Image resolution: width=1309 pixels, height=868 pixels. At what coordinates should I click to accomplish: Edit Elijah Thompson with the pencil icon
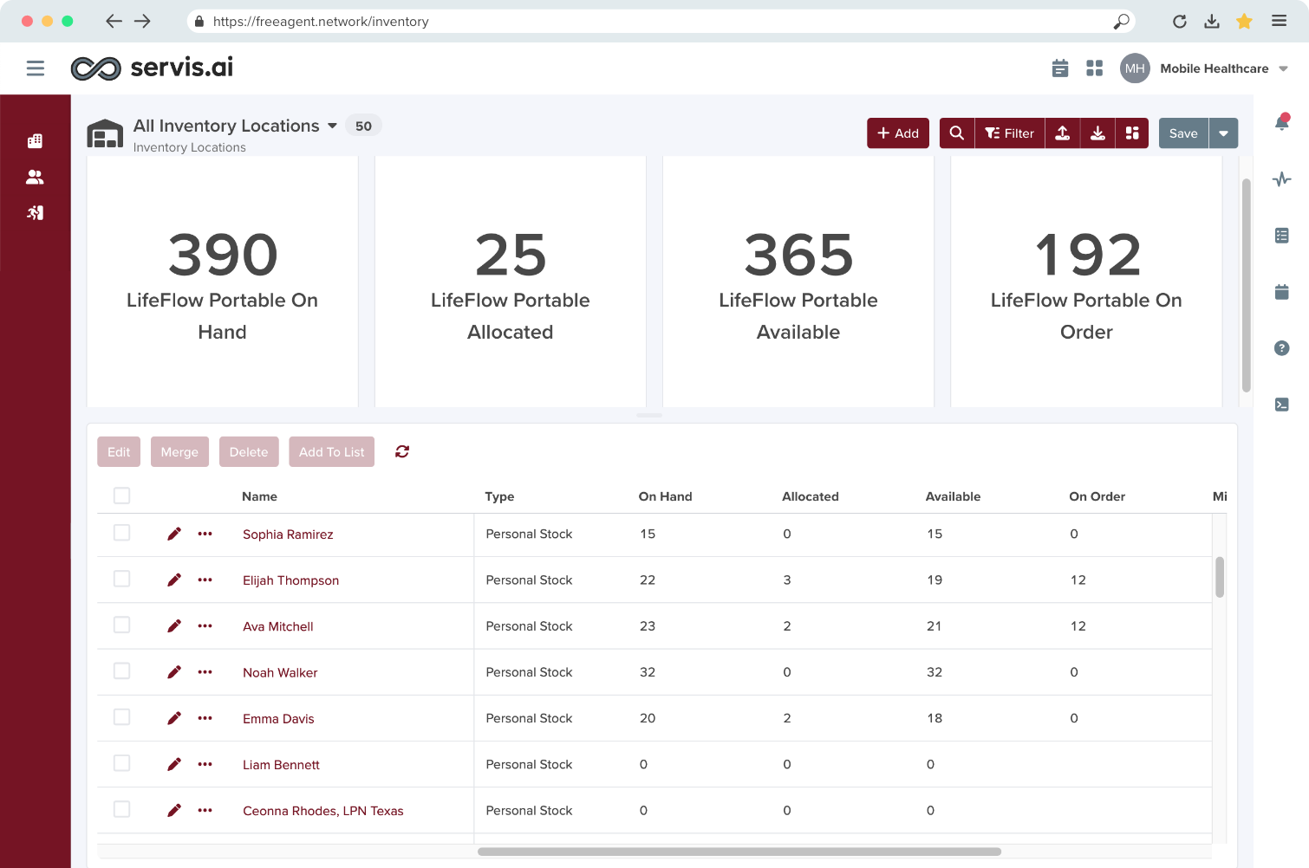(174, 580)
